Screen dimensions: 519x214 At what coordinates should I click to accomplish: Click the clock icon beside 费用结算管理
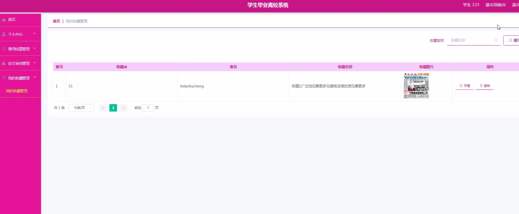4,49
